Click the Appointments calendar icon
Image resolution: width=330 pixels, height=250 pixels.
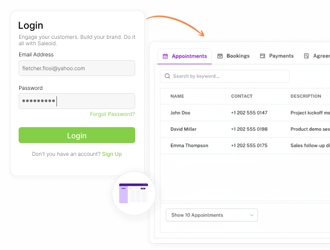(x=165, y=56)
